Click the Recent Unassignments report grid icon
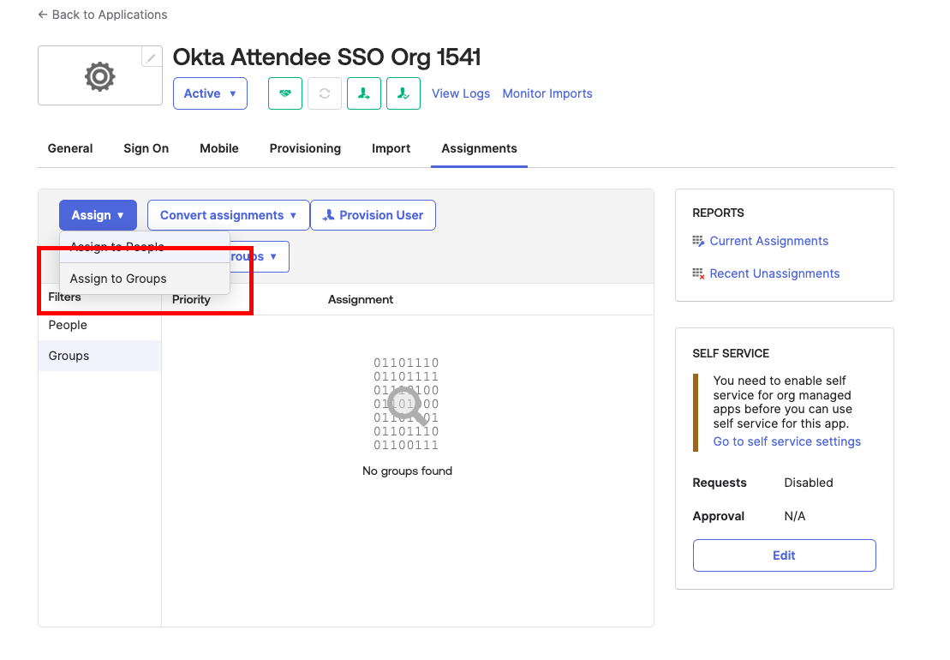Screen dimensions: 950x660 click(698, 274)
